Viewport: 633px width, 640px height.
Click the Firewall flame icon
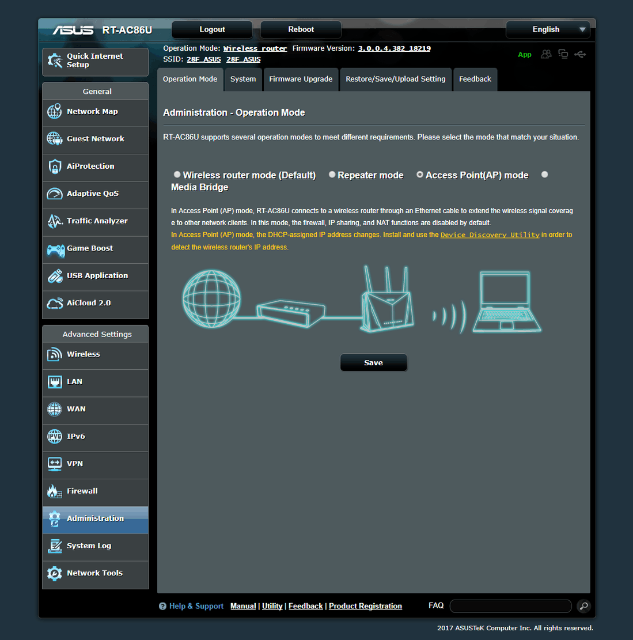click(55, 491)
